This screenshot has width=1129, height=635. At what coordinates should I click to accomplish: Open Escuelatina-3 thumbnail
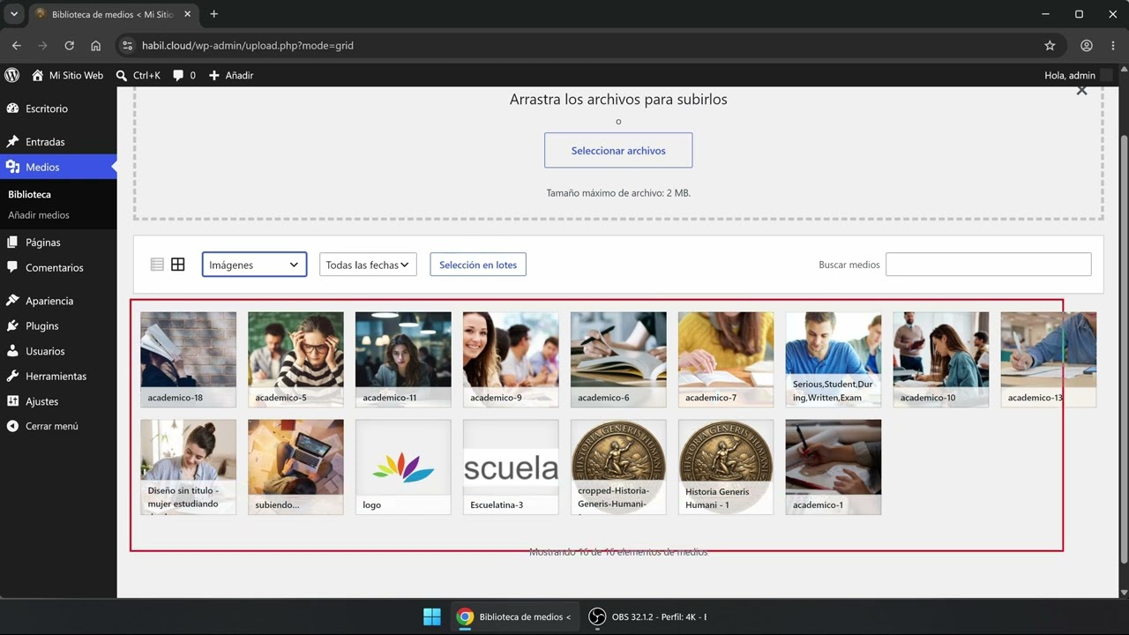click(511, 467)
